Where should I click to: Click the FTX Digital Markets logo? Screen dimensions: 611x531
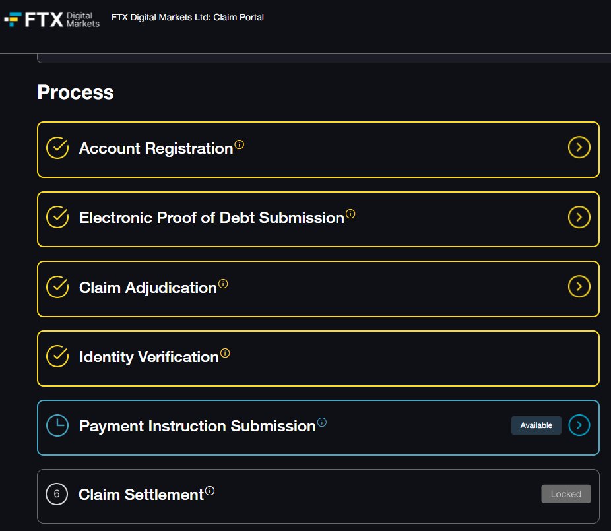(52, 19)
